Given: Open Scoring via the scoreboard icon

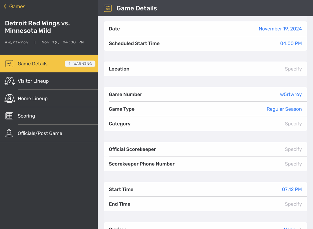Looking at the screenshot, I should [x=9, y=116].
